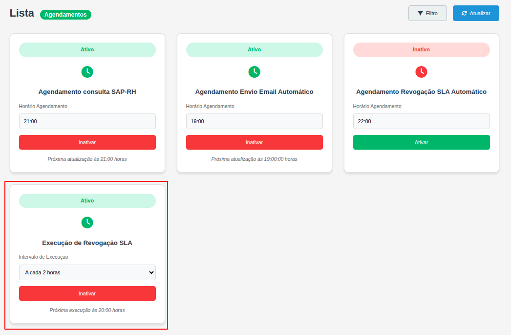The height and width of the screenshot is (335, 511).
Task: Activate the Revogação SLA Automático schedule
Action: (421, 142)
